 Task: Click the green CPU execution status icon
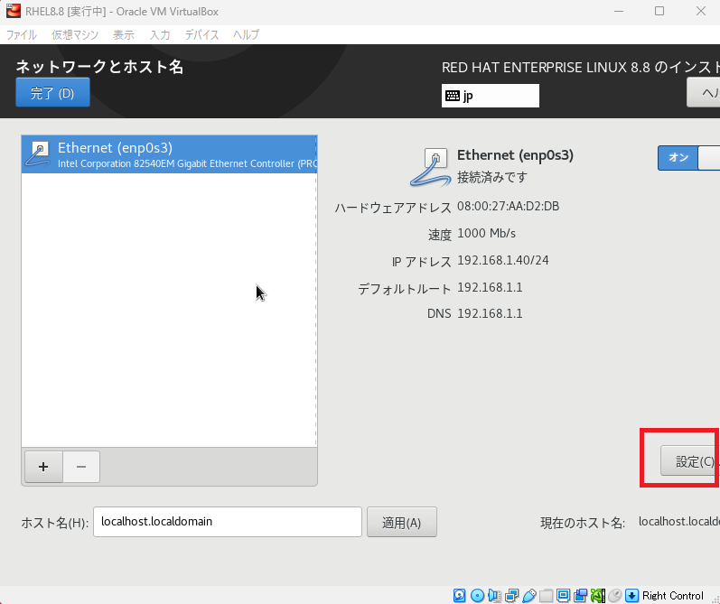(597, 595)
